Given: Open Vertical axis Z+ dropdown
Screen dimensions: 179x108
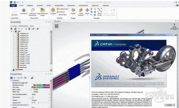Looking at the screenshot, I should [x=49, y=97].
